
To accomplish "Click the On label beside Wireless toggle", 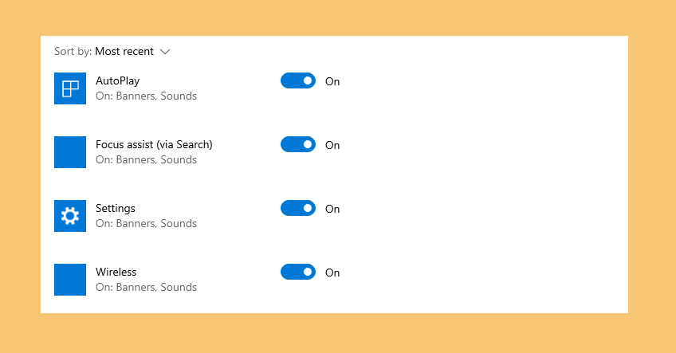I will [x=332, y=273].
